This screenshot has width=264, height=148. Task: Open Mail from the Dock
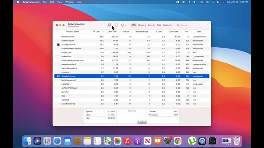coord(67,141)
